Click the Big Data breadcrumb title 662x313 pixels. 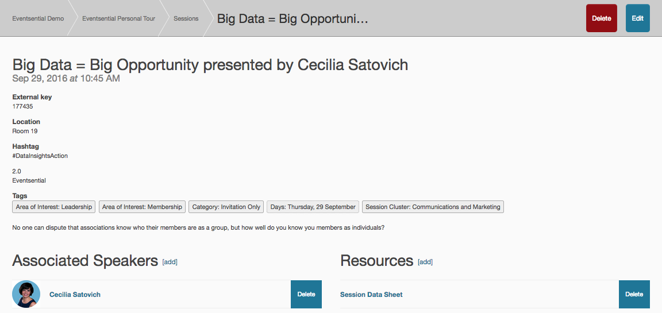pos(292,18)
